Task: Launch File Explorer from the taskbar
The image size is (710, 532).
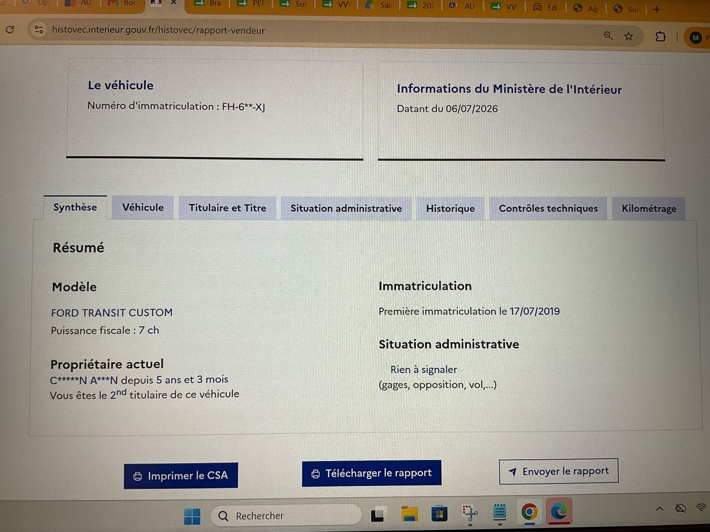Action: click(409, 514)
